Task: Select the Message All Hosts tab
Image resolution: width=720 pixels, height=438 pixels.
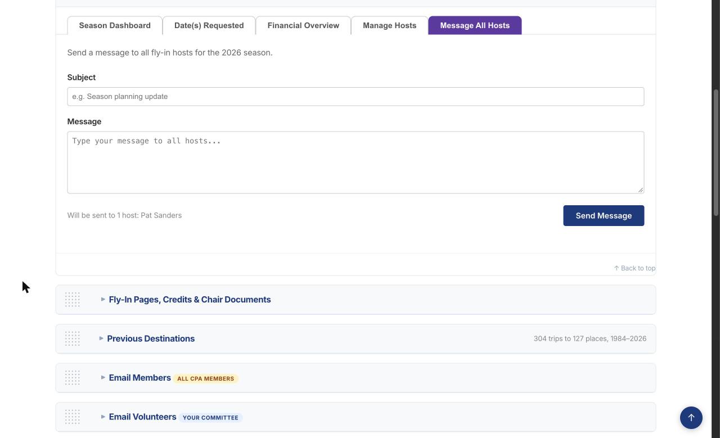Action: 475,25
